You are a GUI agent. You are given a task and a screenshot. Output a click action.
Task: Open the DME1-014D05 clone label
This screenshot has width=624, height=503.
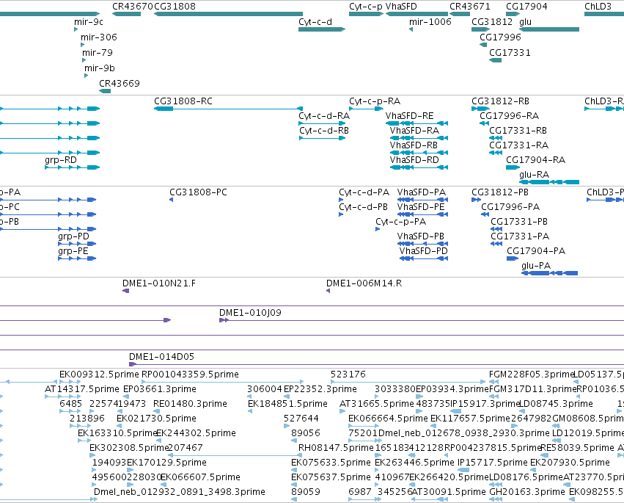161,357
